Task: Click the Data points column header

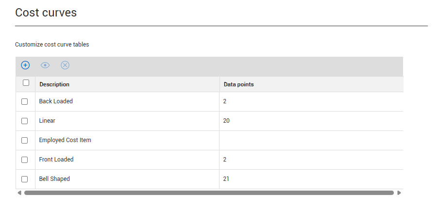Action: coord(238,84)
